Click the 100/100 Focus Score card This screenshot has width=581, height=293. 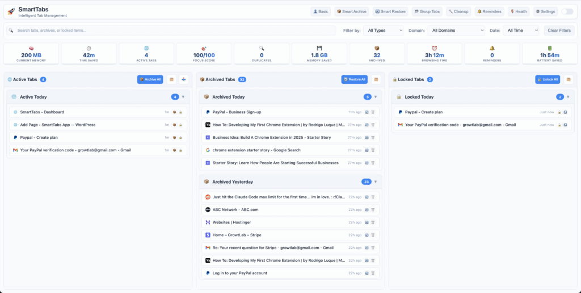204,54
